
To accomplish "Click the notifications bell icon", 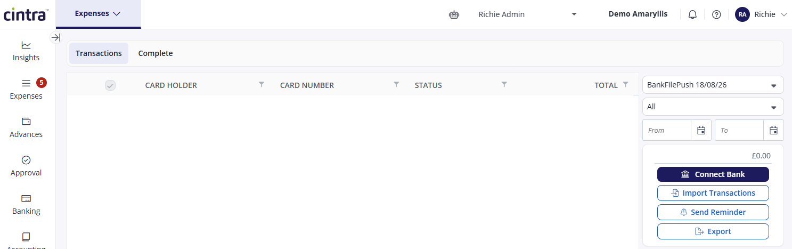I will (x=692, y=14).
